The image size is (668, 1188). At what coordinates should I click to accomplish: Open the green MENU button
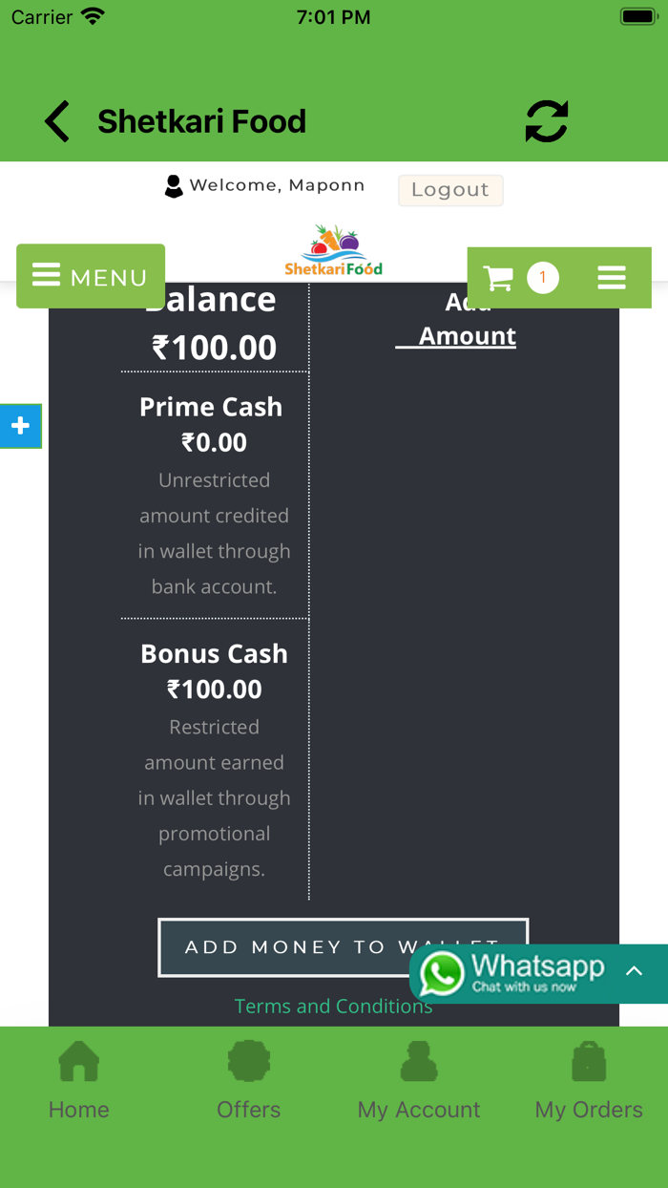click(x=91, y=277)
